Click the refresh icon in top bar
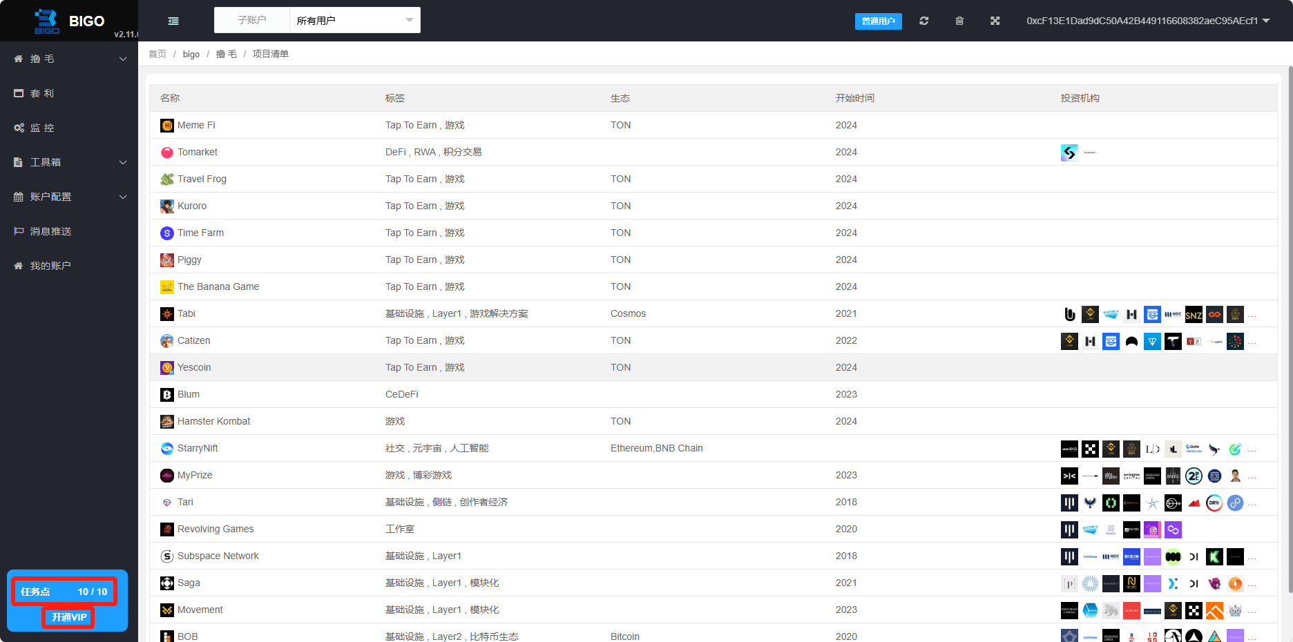The width and height of the screenshot is (1293, 642). [924, 21]
